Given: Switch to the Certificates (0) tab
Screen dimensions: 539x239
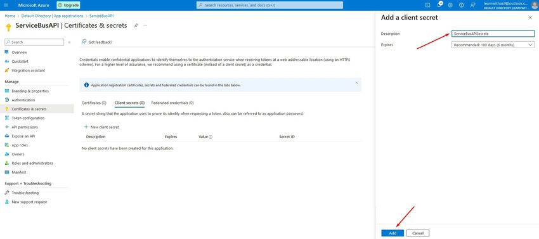Looking at the screenshot, I should click(94, 103).
